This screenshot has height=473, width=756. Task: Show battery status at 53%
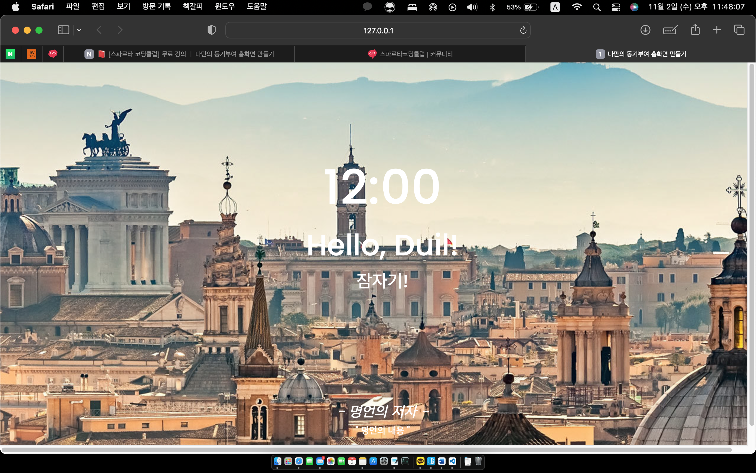coord(523,7)
